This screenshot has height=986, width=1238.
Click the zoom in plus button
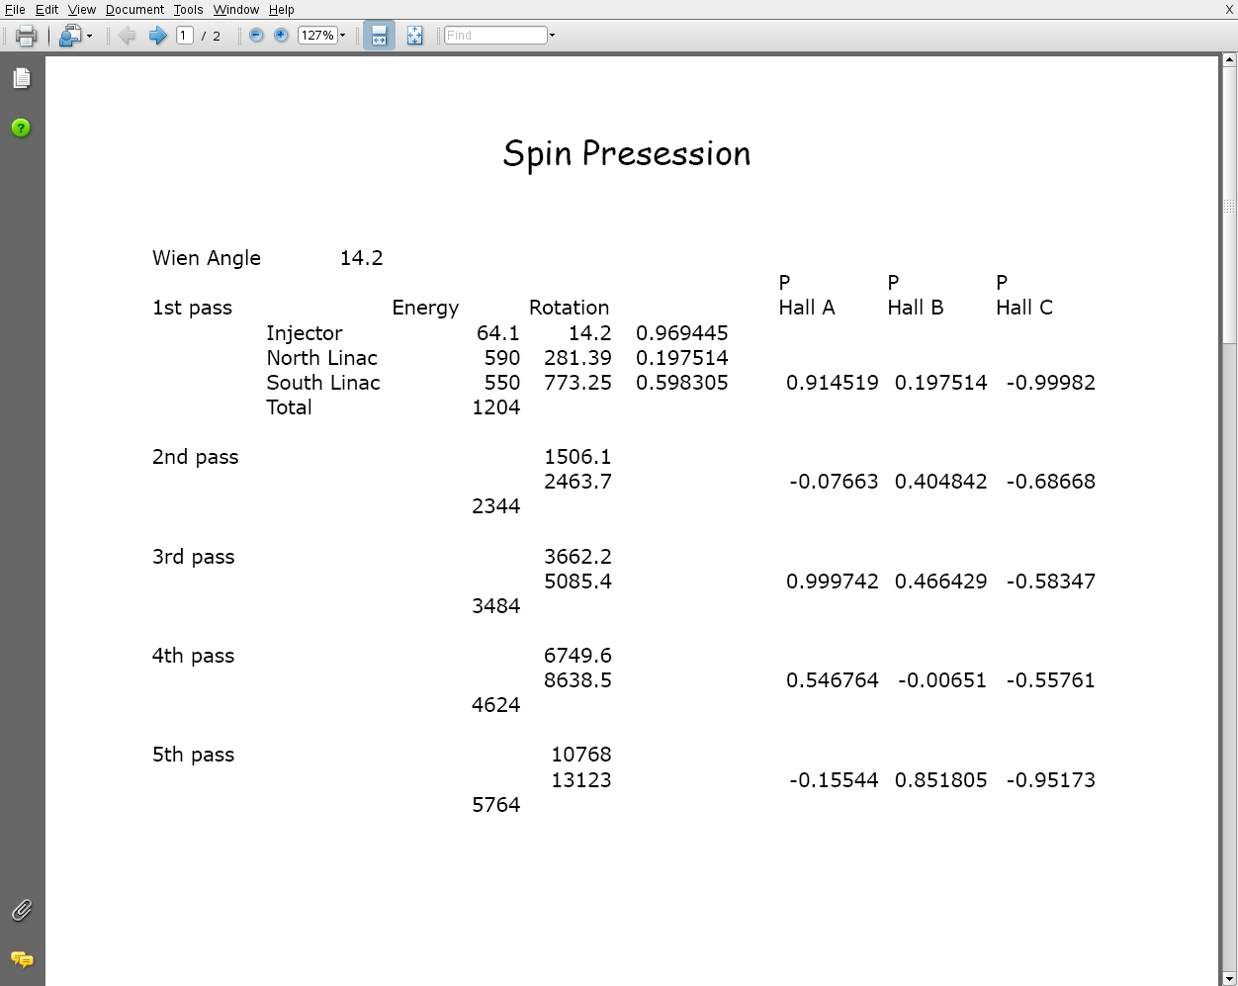[281, 36]
